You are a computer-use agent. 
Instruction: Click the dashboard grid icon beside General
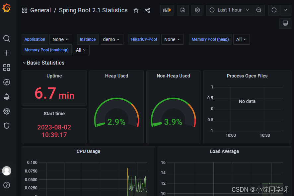25,10
